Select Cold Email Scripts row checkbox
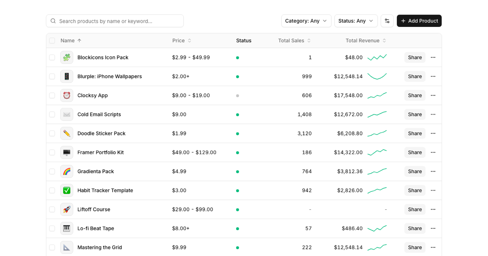 [x=52, y=114]
